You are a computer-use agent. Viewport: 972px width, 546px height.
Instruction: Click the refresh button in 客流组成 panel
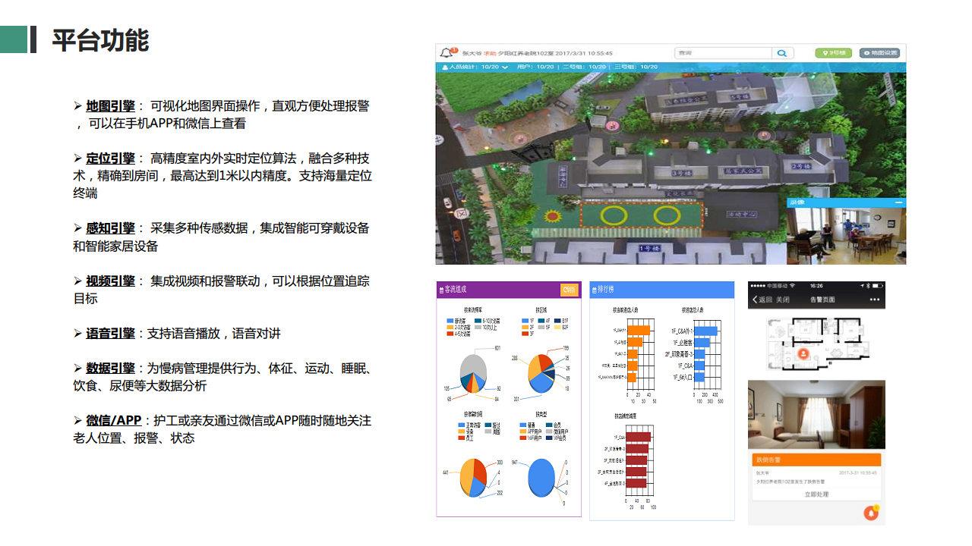570,290
